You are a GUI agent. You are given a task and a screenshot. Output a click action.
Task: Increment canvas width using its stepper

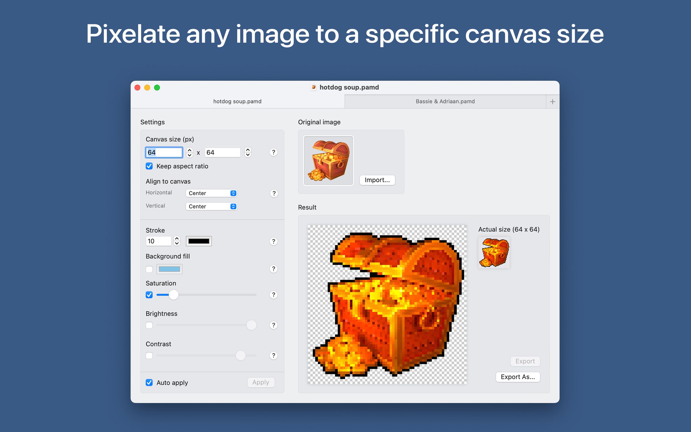pos(189,150)
